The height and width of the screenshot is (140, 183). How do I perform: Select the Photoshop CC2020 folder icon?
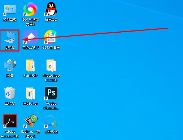[51, 66]
